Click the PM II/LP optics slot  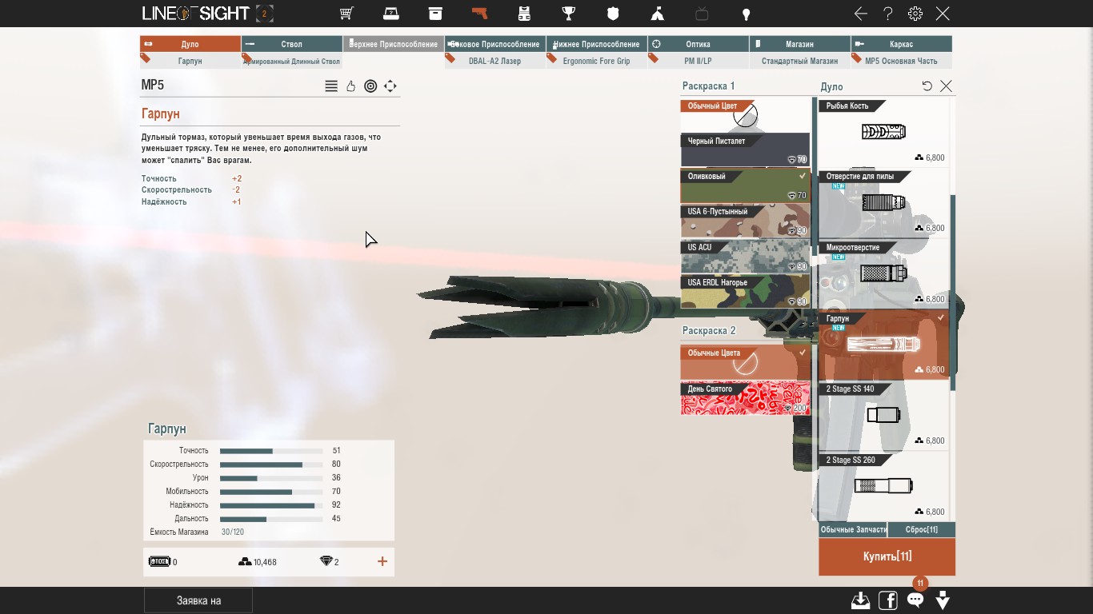[699, 61]
